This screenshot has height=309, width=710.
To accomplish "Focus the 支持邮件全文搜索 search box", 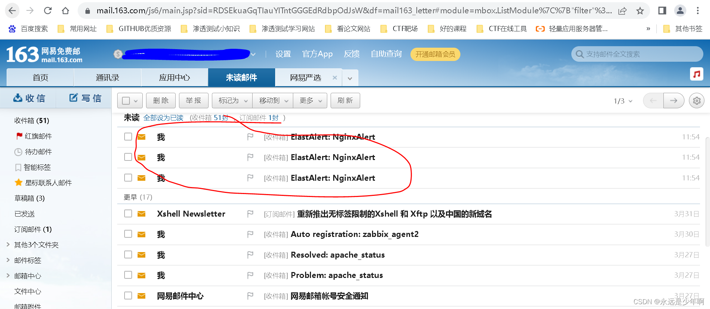I will click(637, 54).
